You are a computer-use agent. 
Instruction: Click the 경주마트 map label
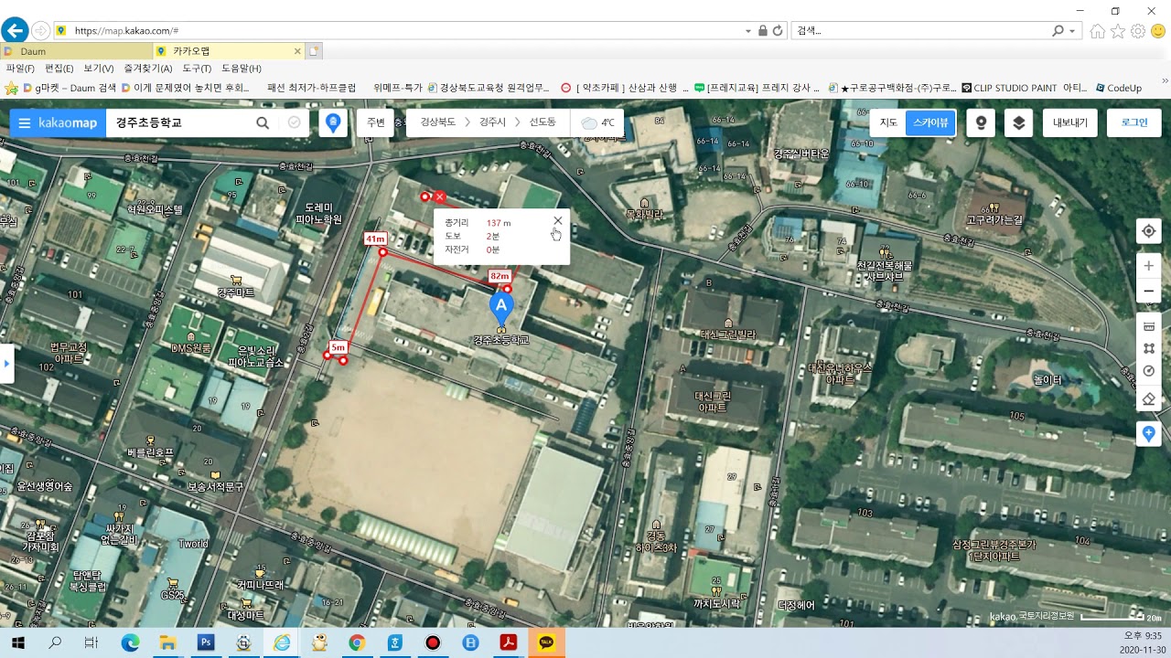(x=236, y=292)
